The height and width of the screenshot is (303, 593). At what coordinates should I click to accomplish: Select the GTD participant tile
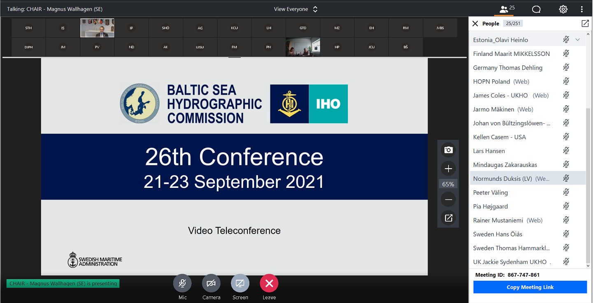coord(303,28)
